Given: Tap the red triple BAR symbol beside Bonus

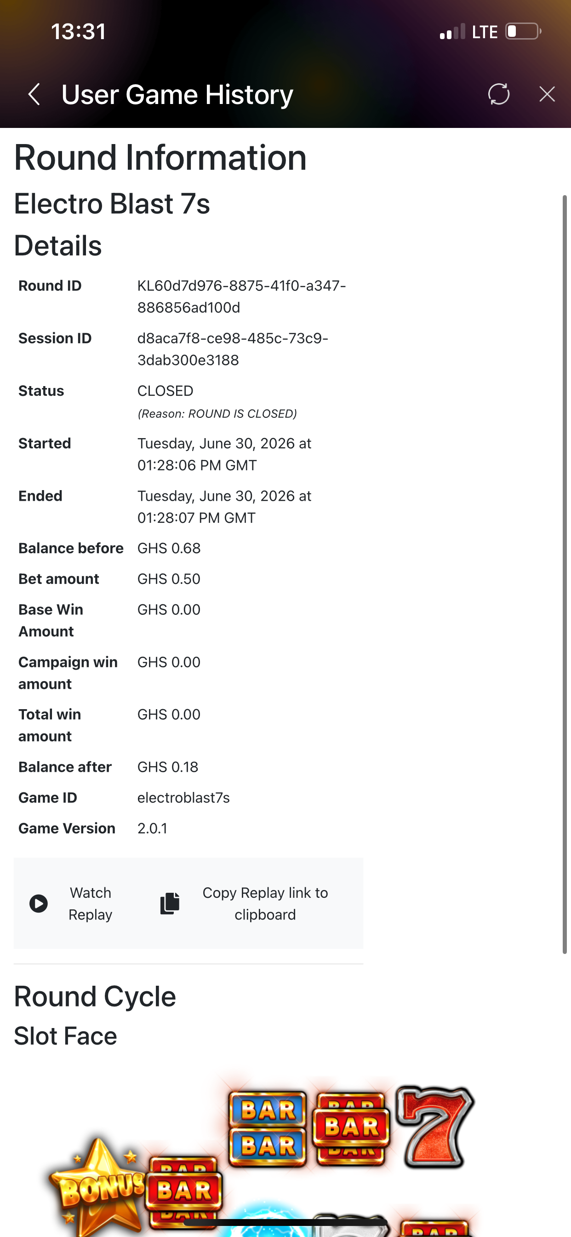Looking at the screenshot, I should pyautogui.click(x=184, y=1190).
